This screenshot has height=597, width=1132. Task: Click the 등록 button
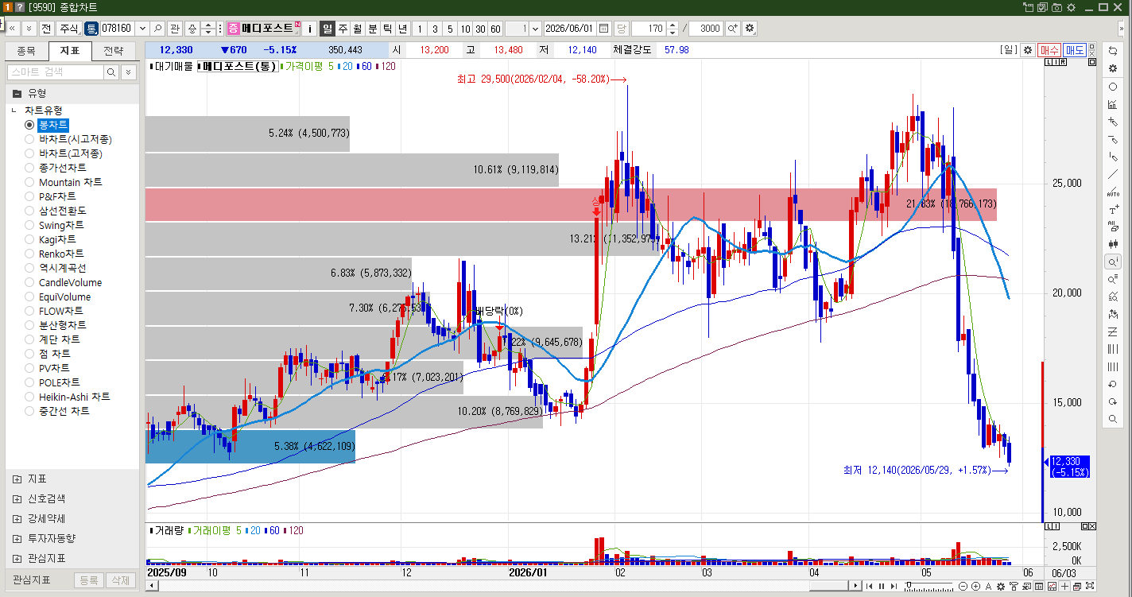click(89, 580)
